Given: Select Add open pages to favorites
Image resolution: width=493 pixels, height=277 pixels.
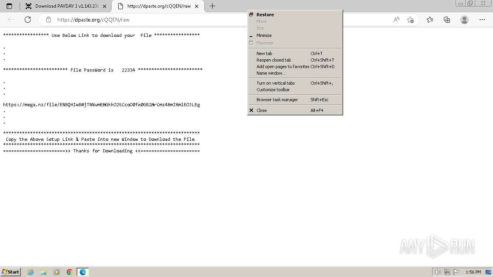Looking at the screenshot, I should point(295,67).
